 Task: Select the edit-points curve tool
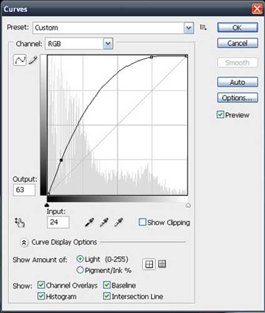[x=20, y=60]
